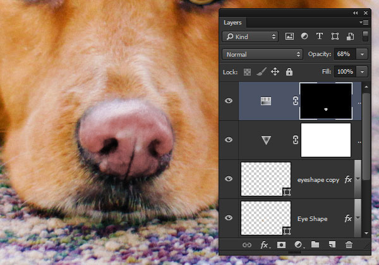Create new fill or adjustment layer
Screen dimensions: 379x265
(298, 245)
